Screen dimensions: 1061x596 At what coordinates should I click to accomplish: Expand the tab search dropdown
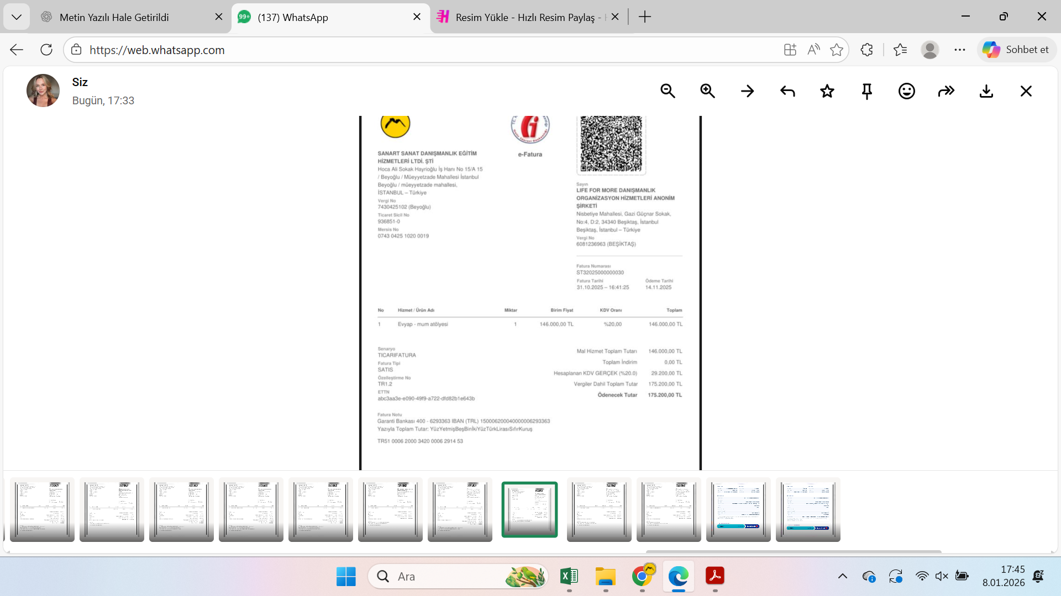(x=17, y=17)
